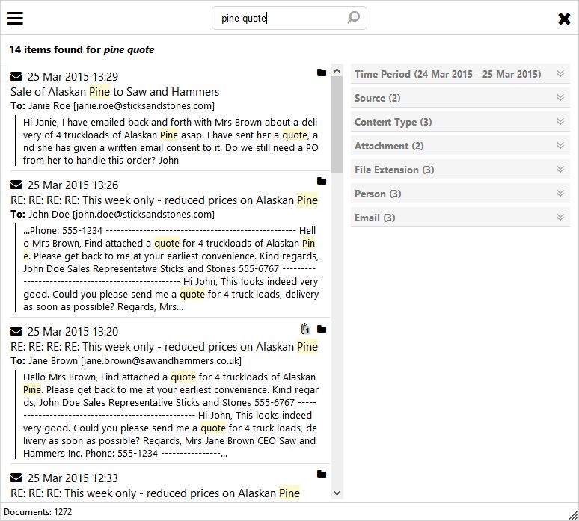Open 'Sale of Alaskan Pine to Saw and Hammers'
579x521 pixels.
(115, 91)
